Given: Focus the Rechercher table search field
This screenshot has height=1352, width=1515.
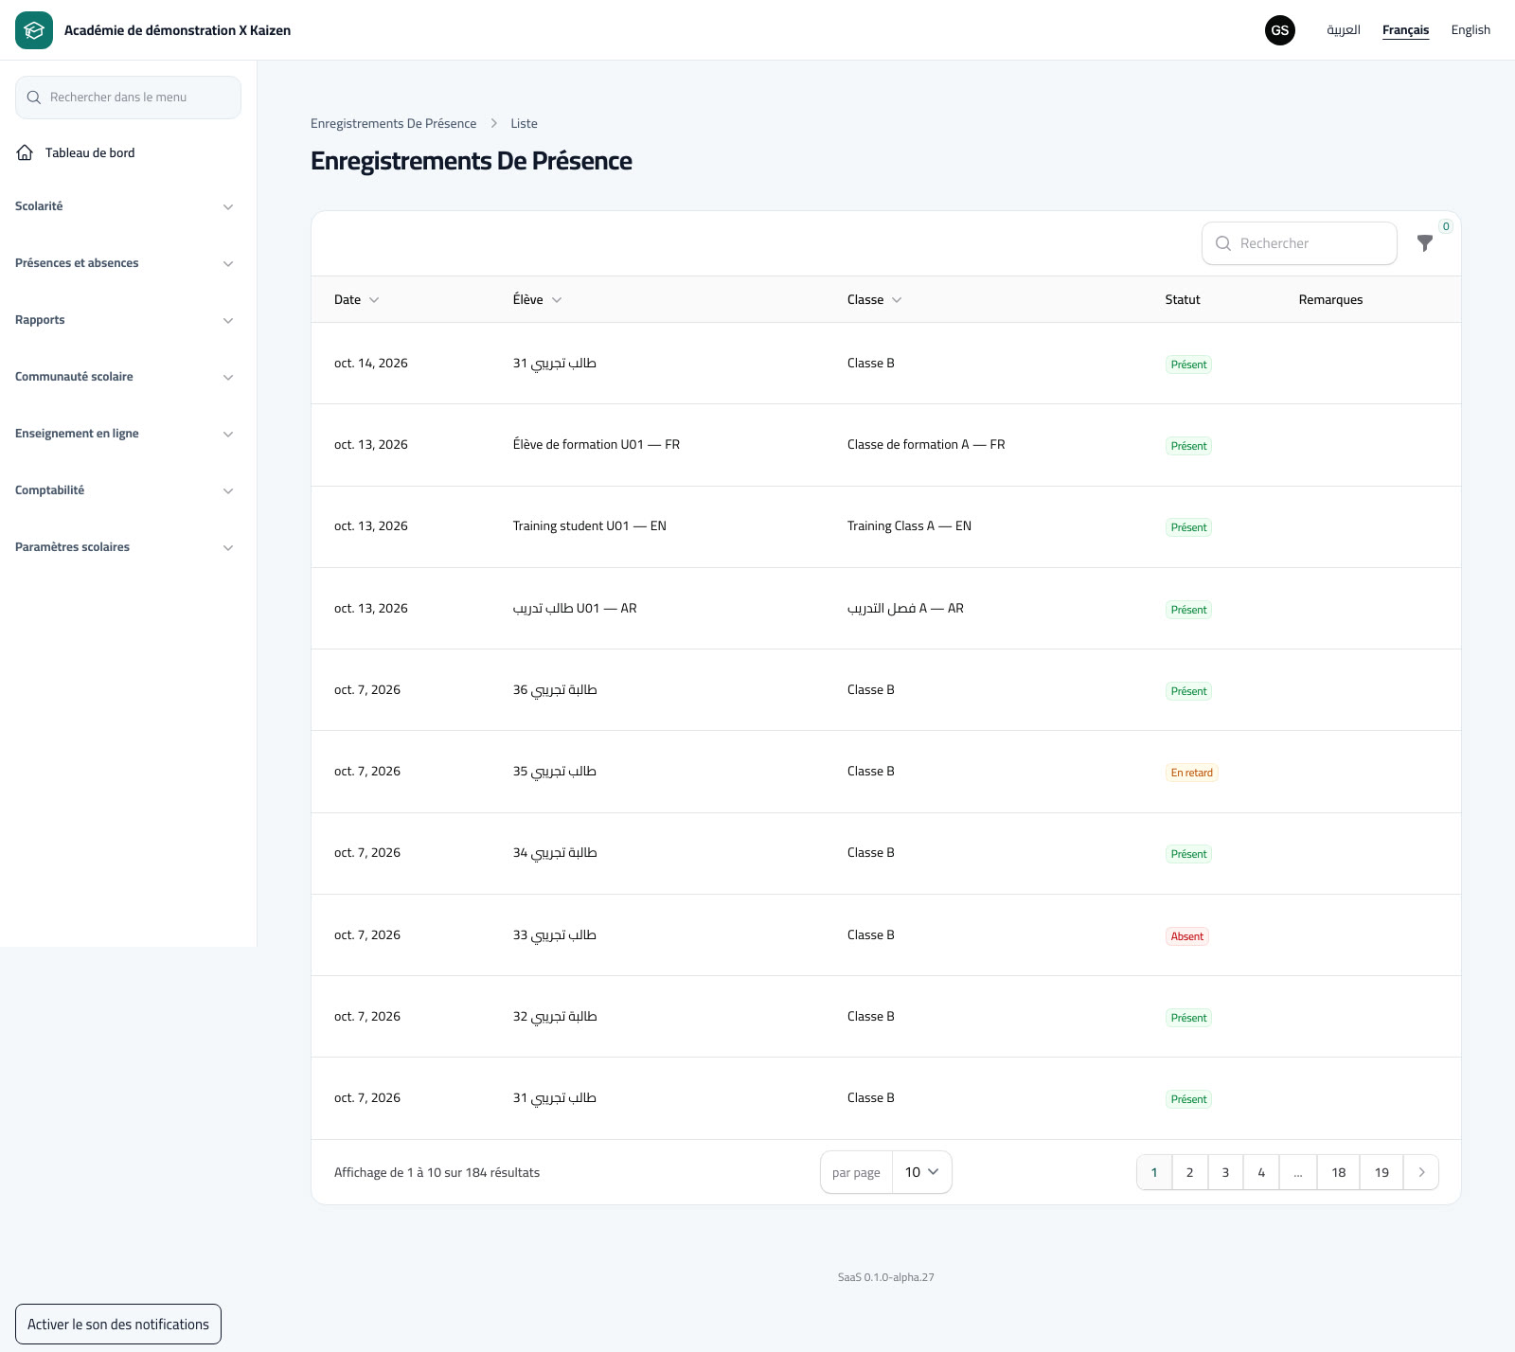Looking at the screenshot, I should click(1299, 243).
